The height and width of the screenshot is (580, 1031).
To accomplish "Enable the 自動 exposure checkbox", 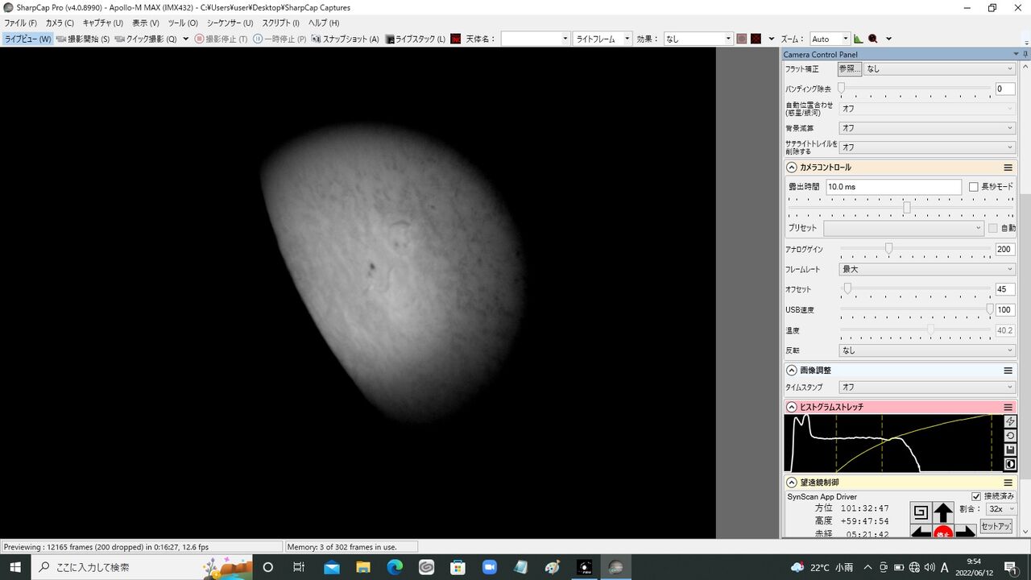I will click(x=993, y=228).
